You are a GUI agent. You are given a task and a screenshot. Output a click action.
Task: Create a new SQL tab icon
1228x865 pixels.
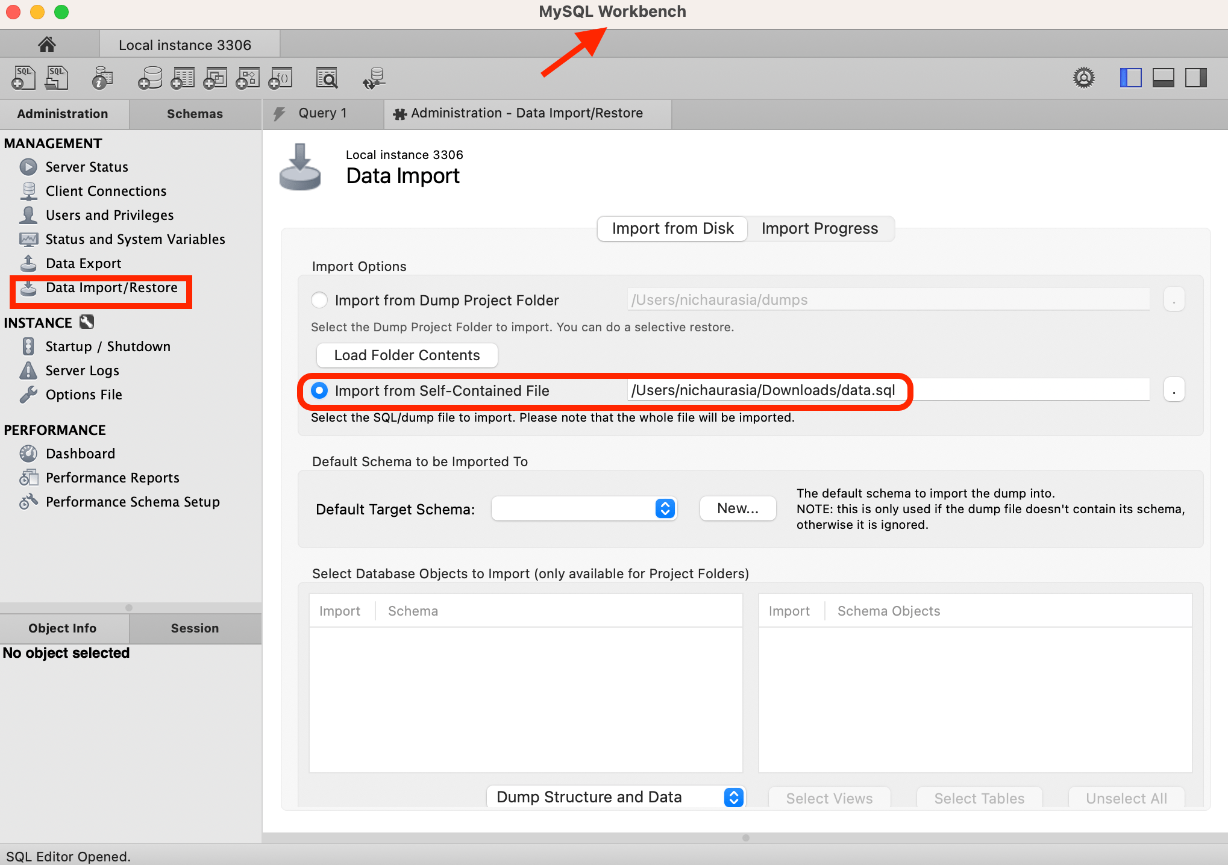click(23, 78)
